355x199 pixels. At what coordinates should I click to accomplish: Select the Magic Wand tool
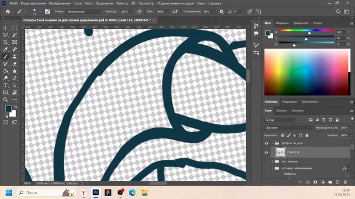pyautogui.click(x=14, y=35)
